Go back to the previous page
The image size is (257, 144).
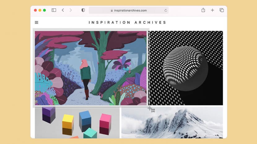point(63,10)
